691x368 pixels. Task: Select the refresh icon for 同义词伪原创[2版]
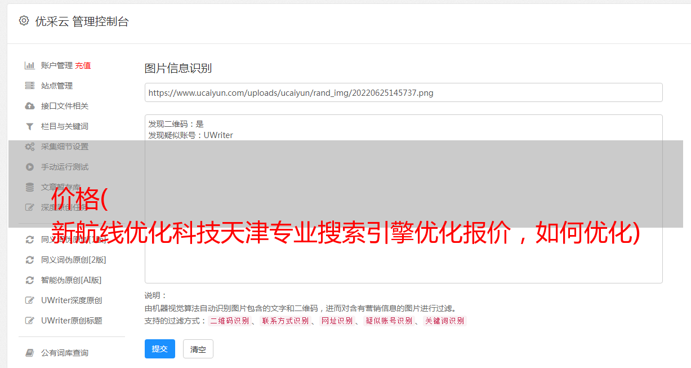[x=30, y=260]
